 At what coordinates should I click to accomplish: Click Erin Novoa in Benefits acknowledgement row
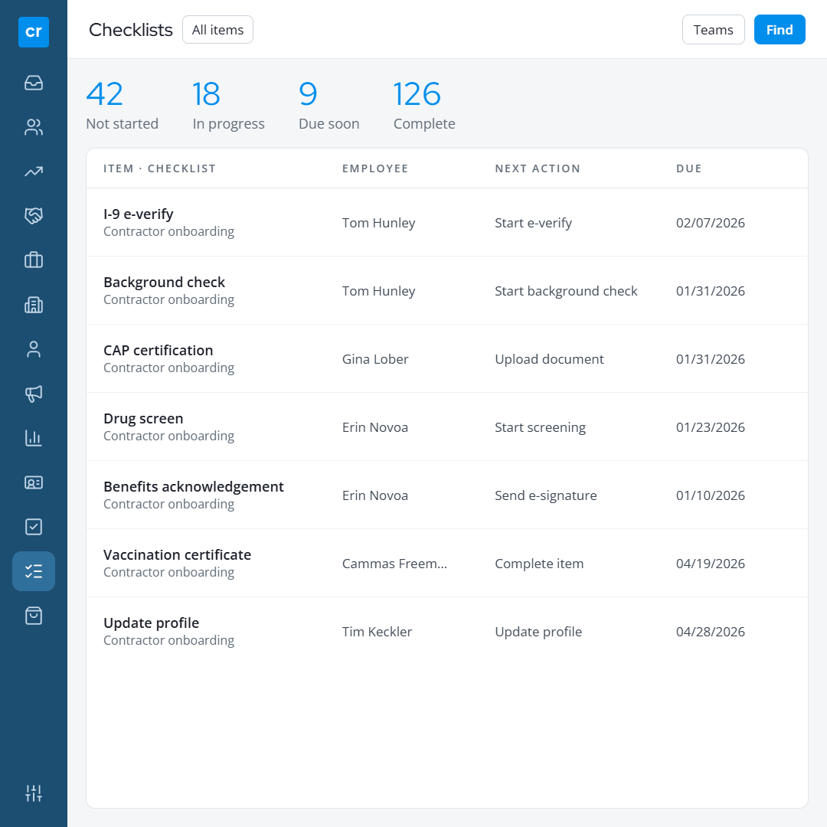point(375,495)
